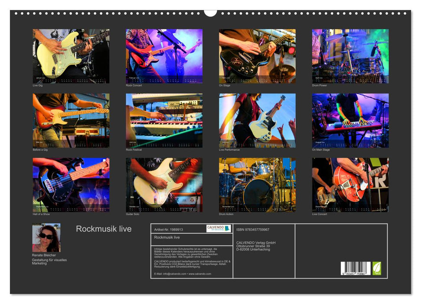Select the On Stage black guitar photo
This screenshot has width=421, height=304.
pyautogui.click(x=257, y=56)
